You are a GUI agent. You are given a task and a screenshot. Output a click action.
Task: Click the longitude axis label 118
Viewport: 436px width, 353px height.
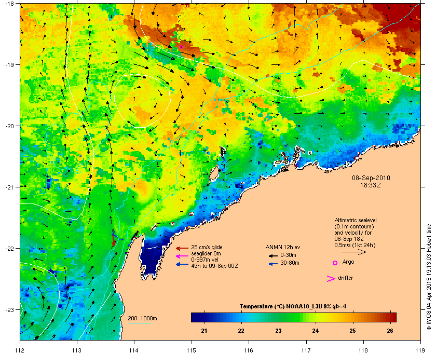[363, 350]
